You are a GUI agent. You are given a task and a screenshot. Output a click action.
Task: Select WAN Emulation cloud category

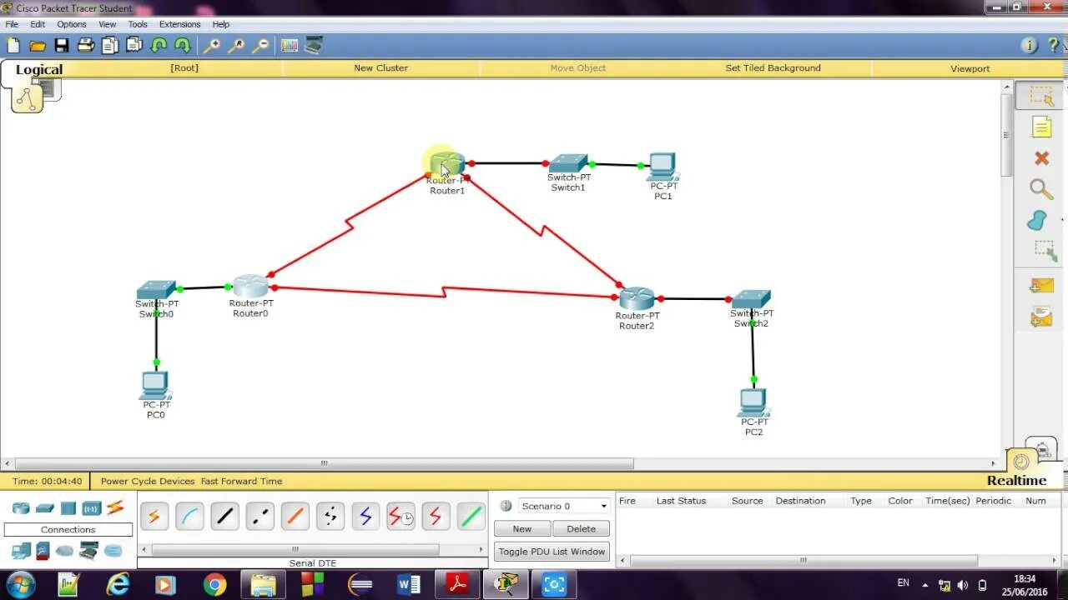(x=65, y=551)
